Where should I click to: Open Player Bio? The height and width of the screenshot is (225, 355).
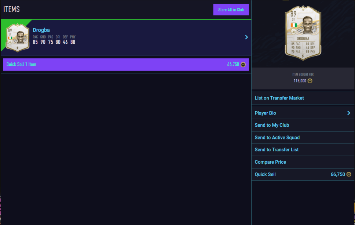[x=303, y=113]
